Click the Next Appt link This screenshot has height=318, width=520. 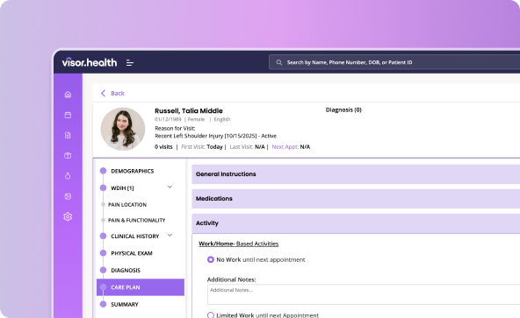(285, 147)
